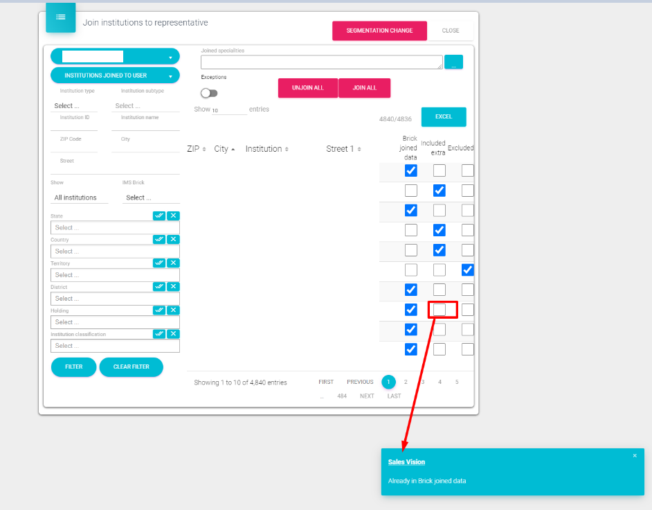
Task: Expand Institutions Joined To User dropdown
Action: pos(115,76)
